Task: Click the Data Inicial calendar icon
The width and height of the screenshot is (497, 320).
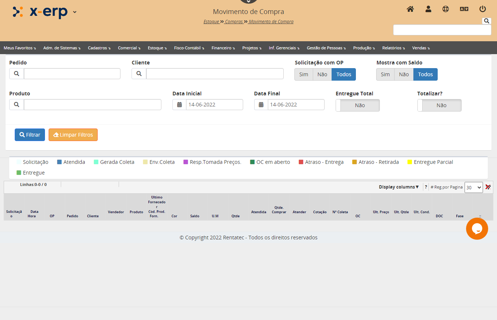Action: 179,105
